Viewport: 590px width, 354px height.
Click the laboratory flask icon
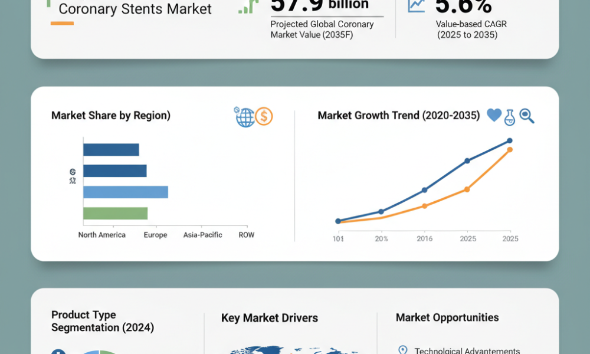coord(510,117)
